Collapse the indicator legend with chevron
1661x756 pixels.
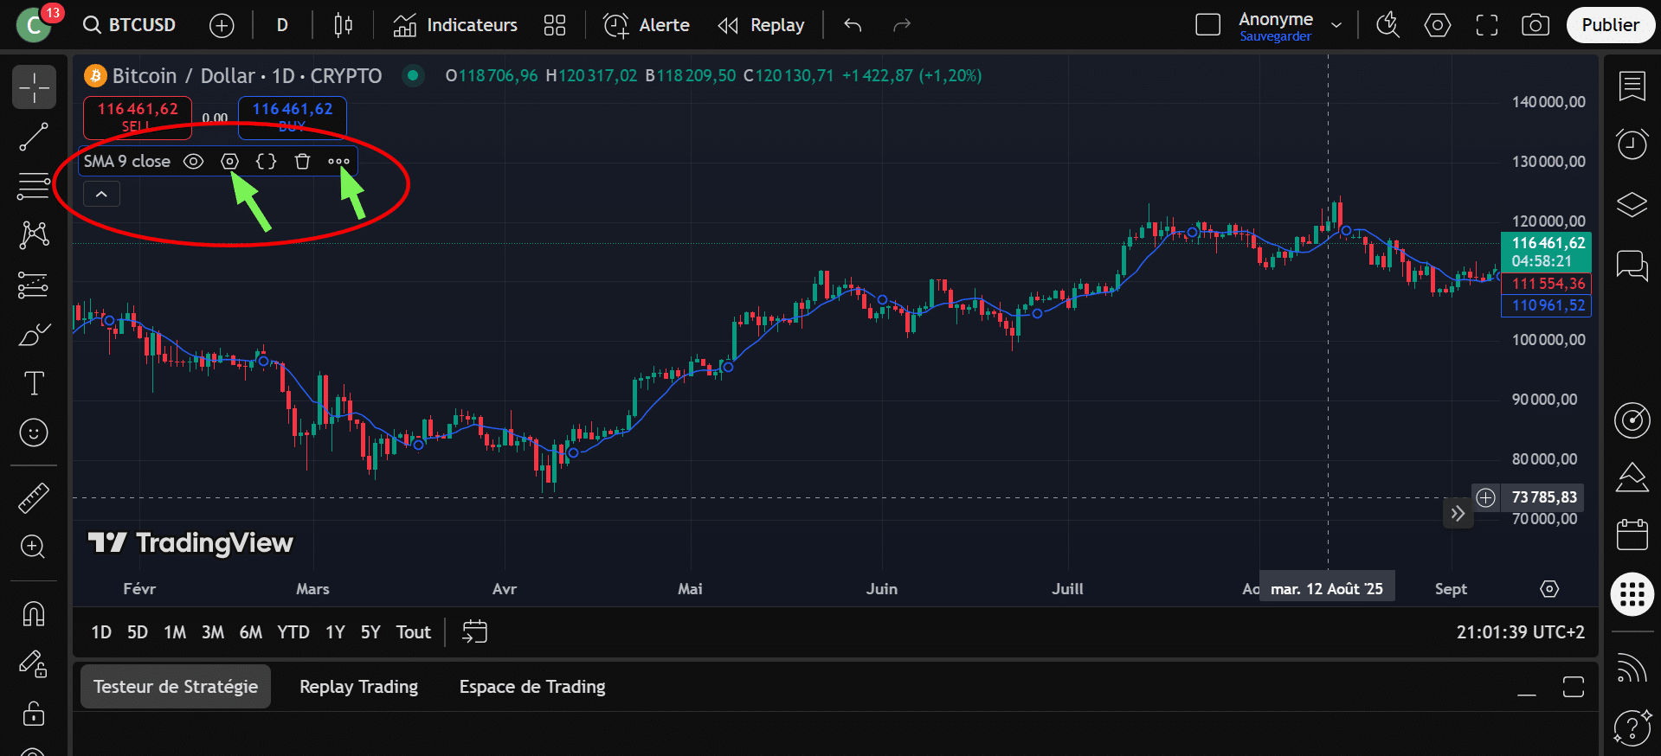point(101,195)
